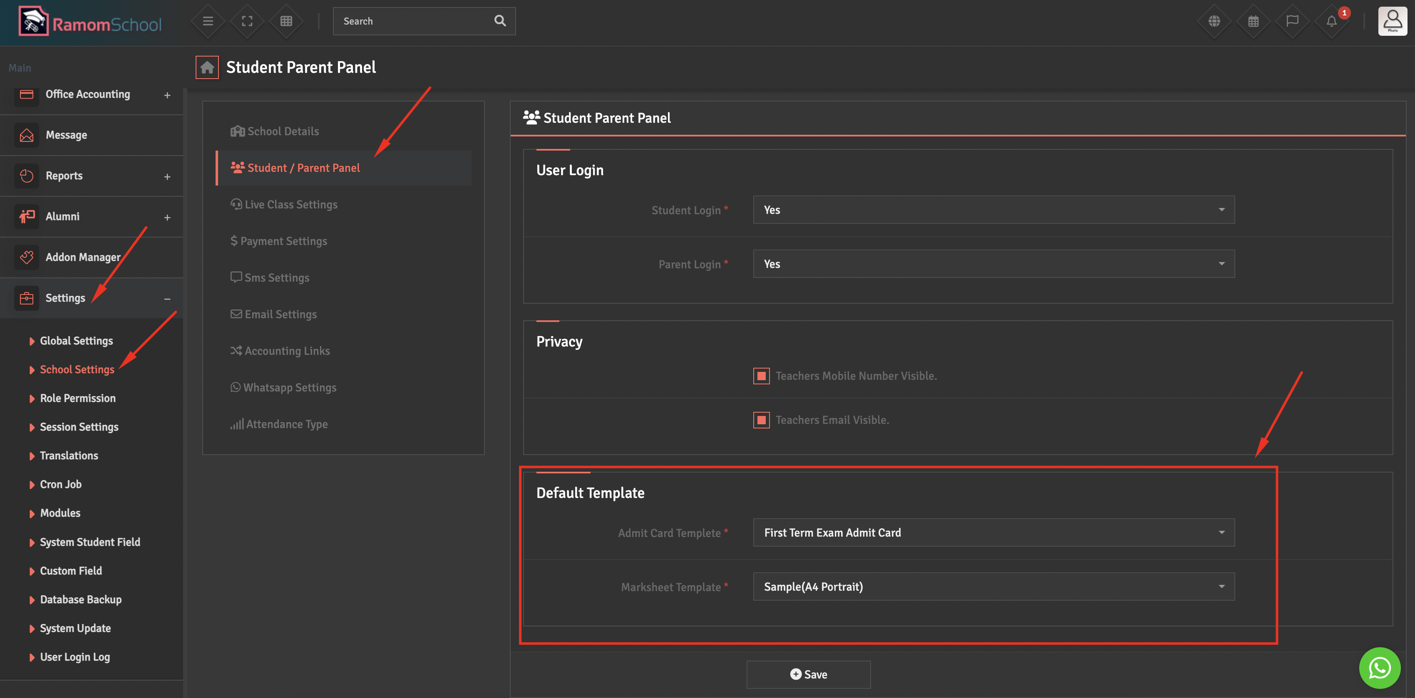This screenshot has height=698, width=1415.
Task: Click the Addon Manager menu item
Action: click(x=92, y=257)
